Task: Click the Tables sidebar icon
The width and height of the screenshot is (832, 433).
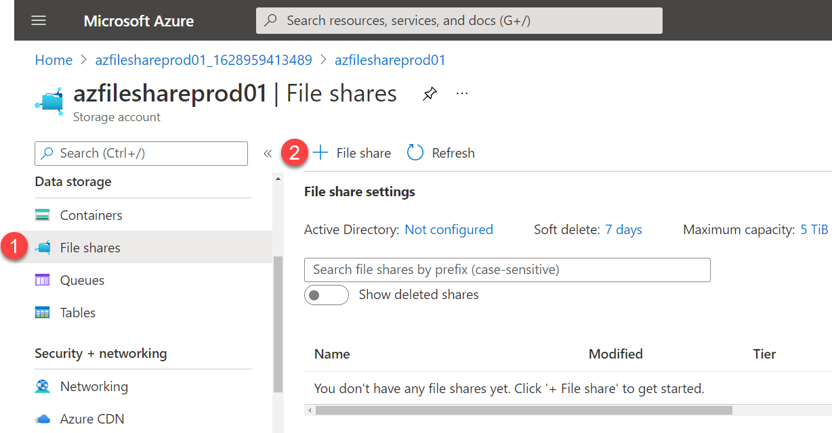Action: tap(43, 313)
